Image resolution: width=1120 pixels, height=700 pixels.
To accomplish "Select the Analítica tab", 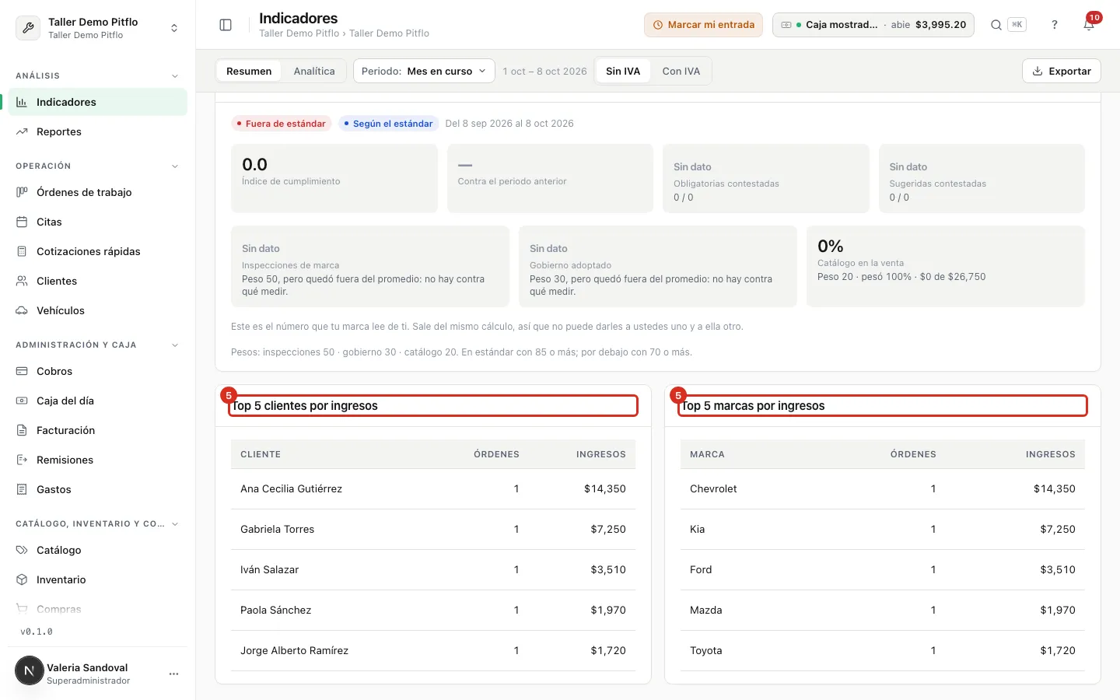I will click(x=314, y=71).
